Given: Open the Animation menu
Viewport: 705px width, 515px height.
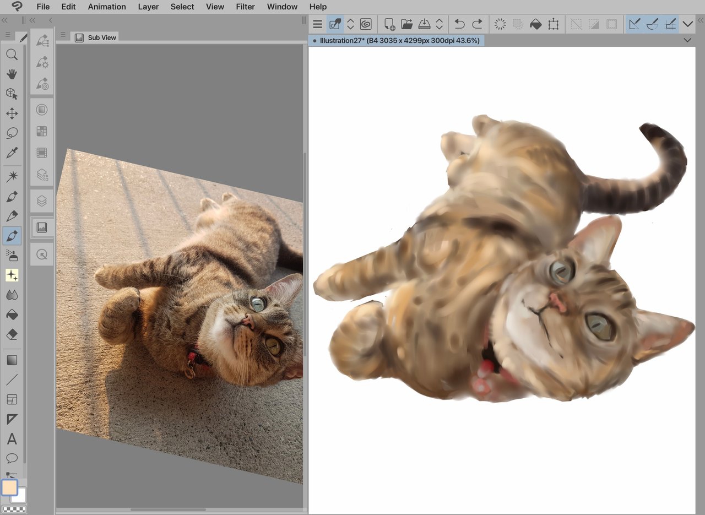Looking at the screenshot, I should 107,7.
